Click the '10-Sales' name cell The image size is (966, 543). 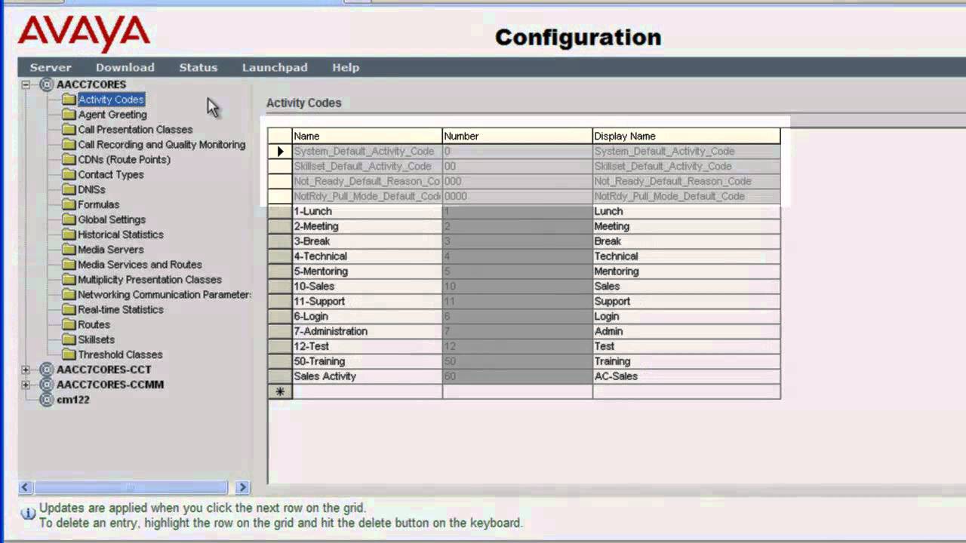[367, 287]
